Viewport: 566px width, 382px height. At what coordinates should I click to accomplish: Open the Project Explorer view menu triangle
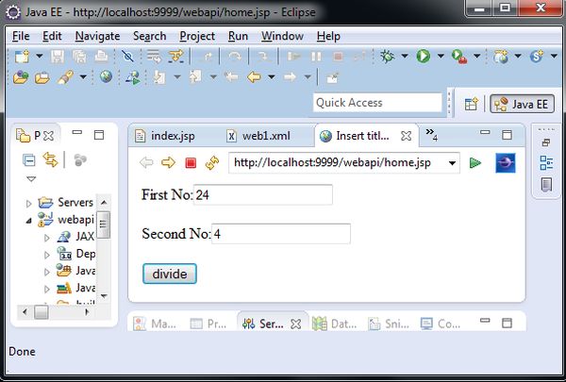31,178
